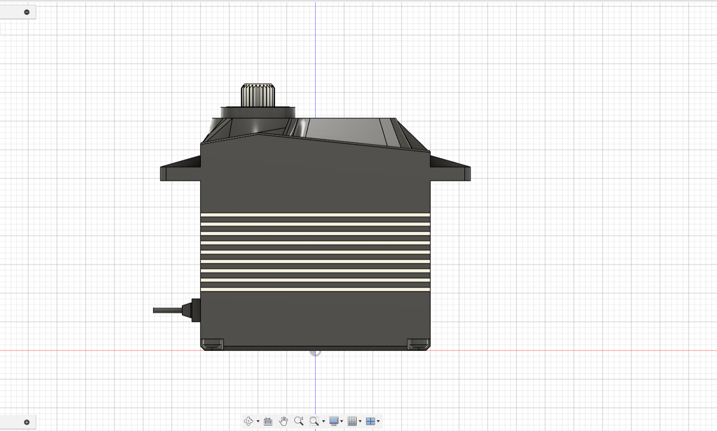Open Grid and Snaps icon

click(352, 421)
